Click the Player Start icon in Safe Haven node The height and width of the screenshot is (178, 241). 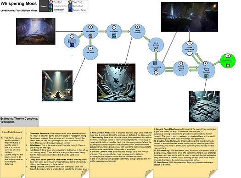point(90,36)
